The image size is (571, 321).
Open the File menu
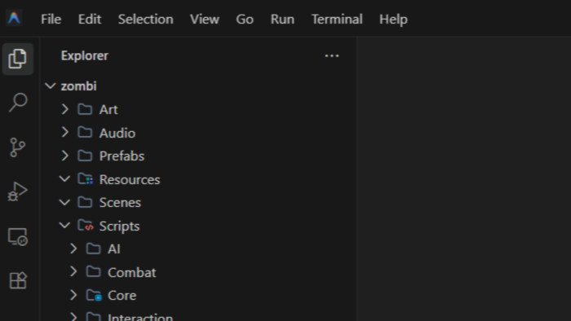[51, 19]
